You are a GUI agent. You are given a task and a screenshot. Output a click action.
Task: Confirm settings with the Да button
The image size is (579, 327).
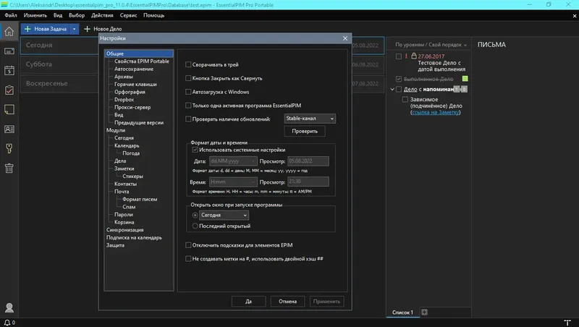click(x=248, y=302)
